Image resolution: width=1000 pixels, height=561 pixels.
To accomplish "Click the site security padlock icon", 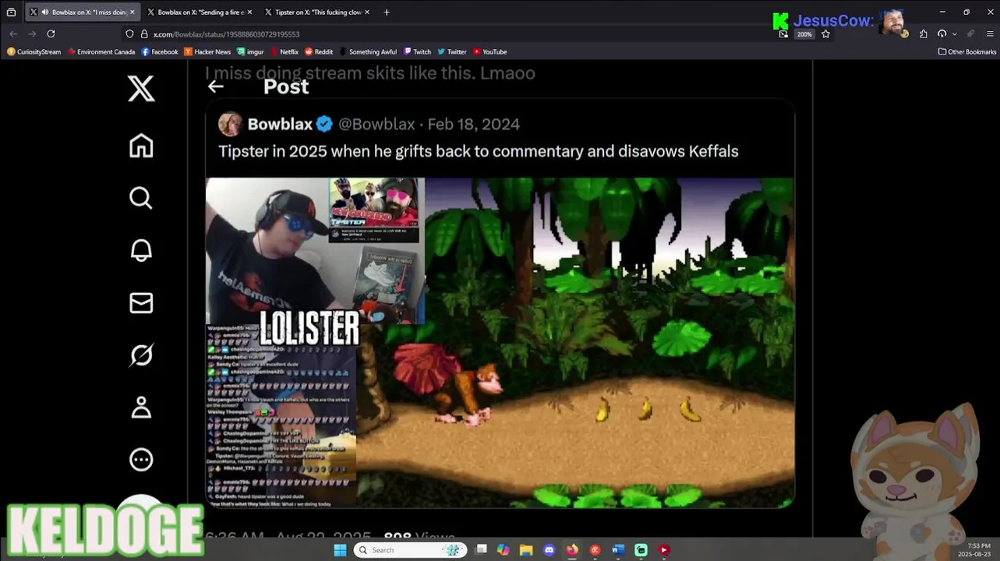I will pos(144,34).
